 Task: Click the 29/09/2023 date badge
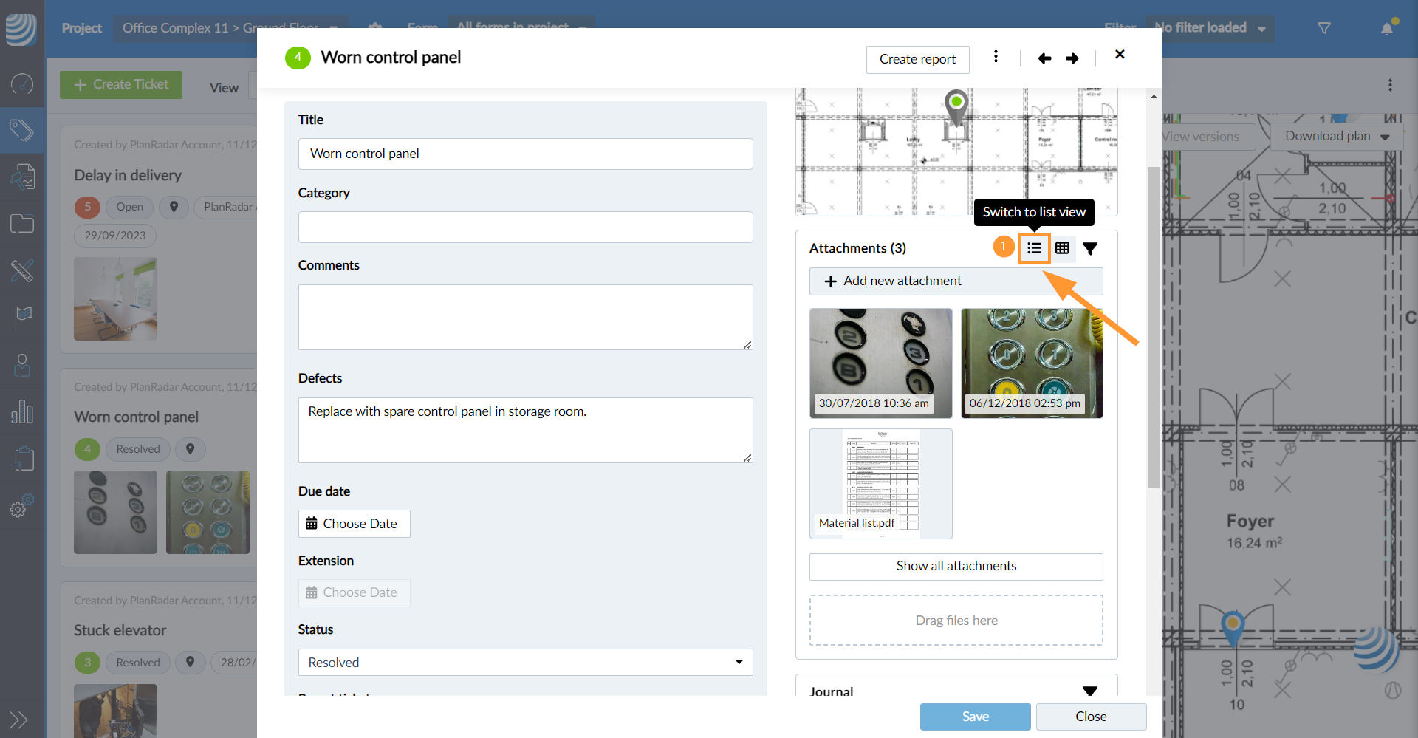(x=115, y=236)
